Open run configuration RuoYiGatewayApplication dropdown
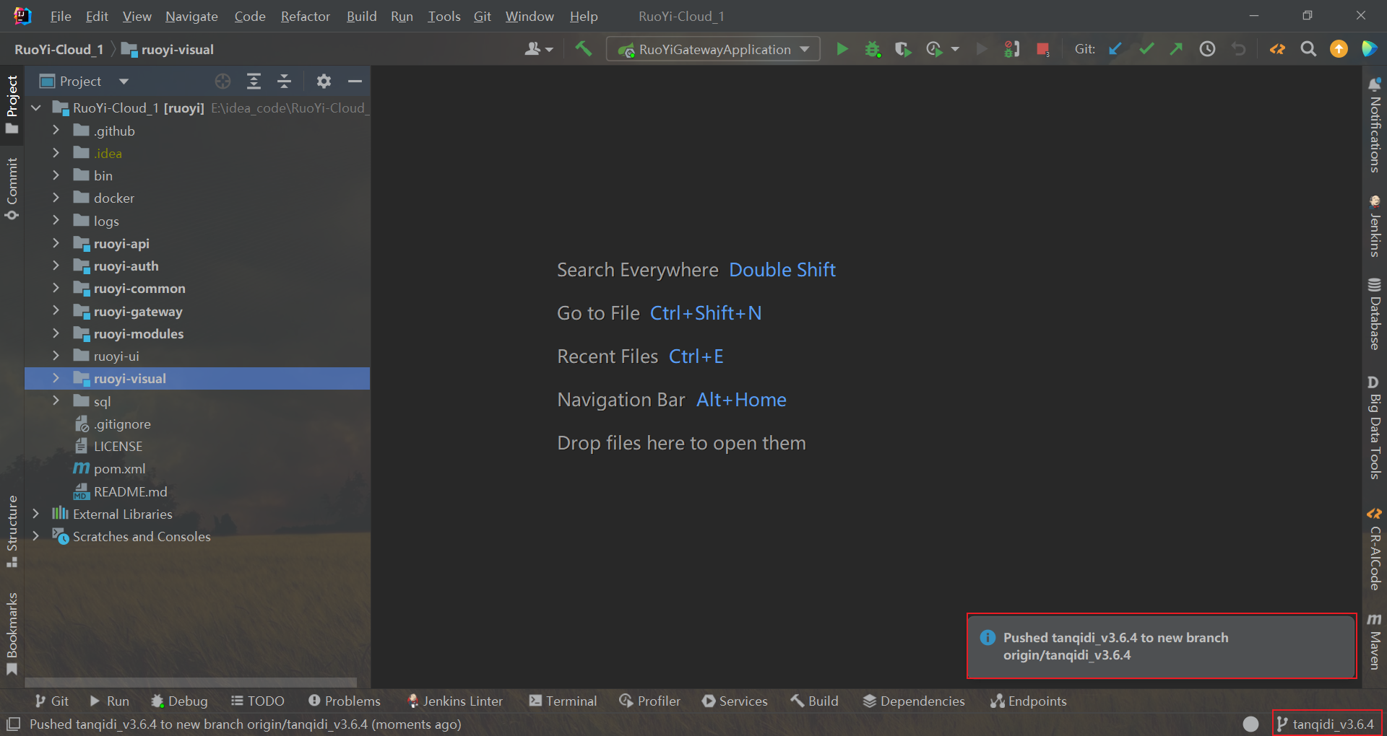The image size is (1387, 736). pyautogui.click(x=713, y=49)
